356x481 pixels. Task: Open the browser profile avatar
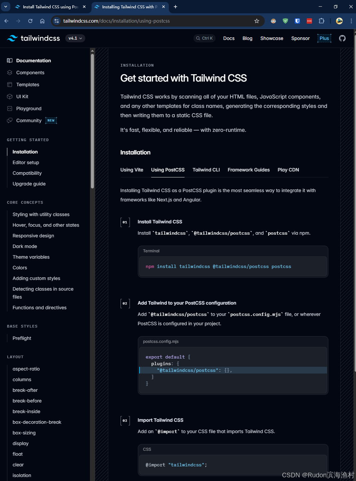coord(339,21)
